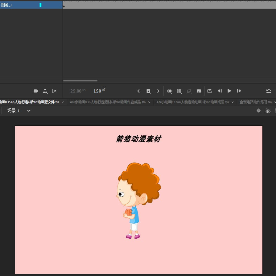Viewport: 276px width, 276px height.
Task: Step one frame forward
Action: 239,91
